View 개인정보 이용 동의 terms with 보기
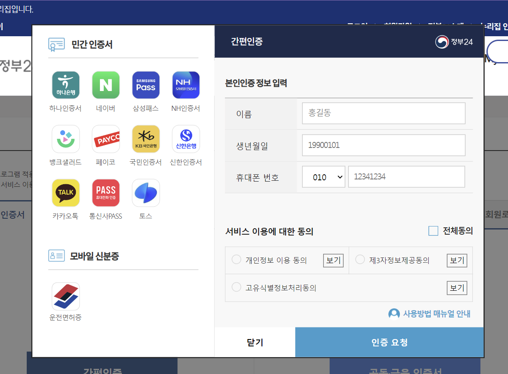 (x=333, y=261)
